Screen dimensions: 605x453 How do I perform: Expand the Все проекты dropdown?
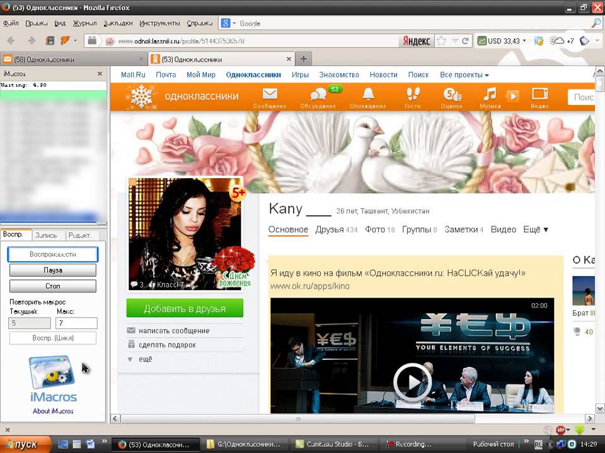point(464,75)
